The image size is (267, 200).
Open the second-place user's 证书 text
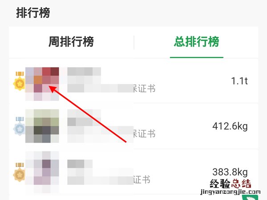tap(144, 133)
